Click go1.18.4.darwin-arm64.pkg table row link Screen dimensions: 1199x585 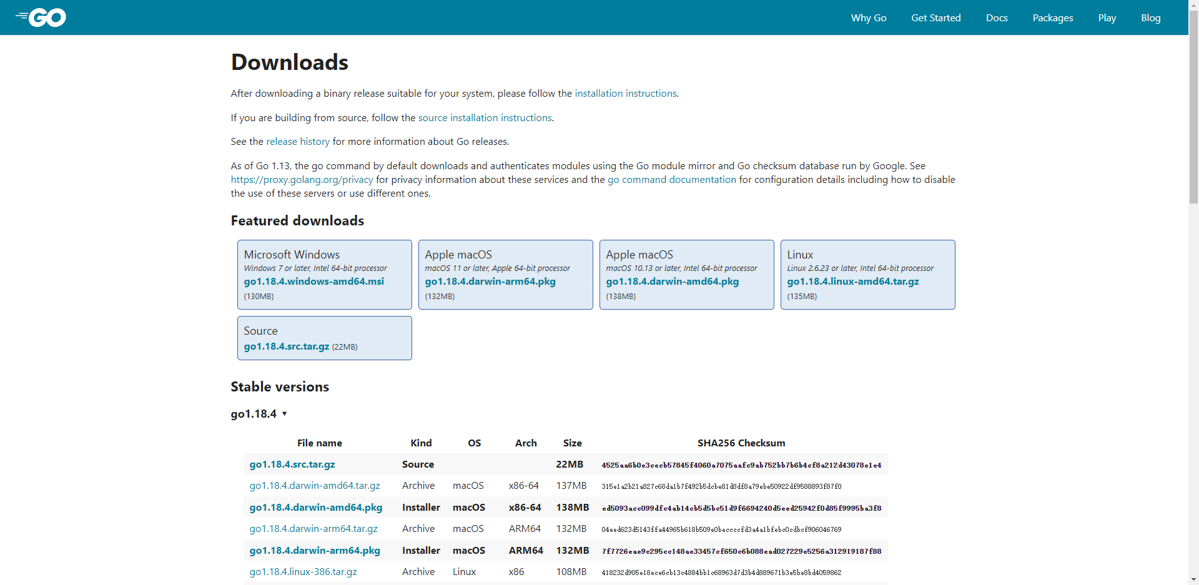pos(315,551)
